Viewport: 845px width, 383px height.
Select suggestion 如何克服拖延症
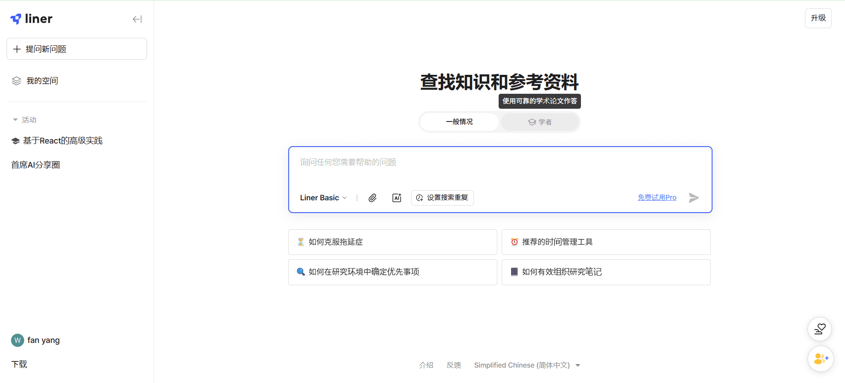[x=393, y=242]
